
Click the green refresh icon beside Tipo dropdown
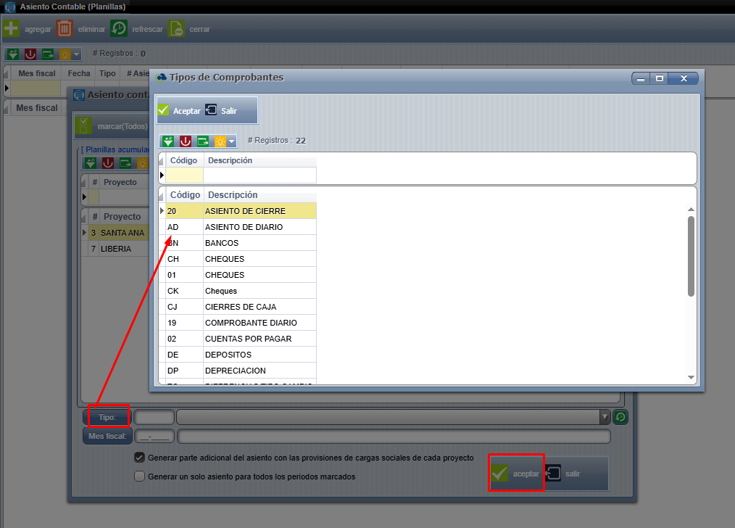[620, 417]
